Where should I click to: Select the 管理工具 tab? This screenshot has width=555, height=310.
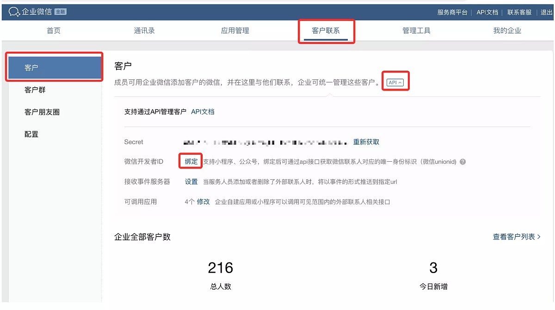(416, 31)
